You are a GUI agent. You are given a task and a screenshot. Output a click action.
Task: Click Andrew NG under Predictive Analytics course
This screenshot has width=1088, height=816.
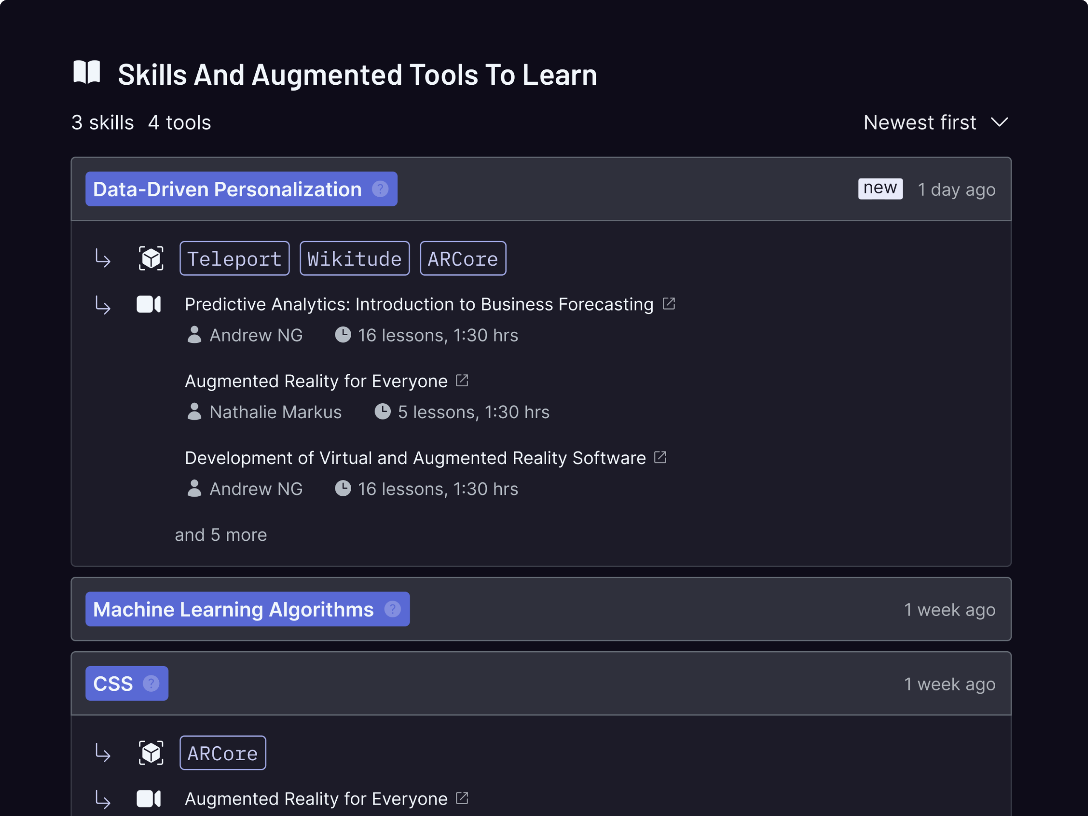pos(256,336)
